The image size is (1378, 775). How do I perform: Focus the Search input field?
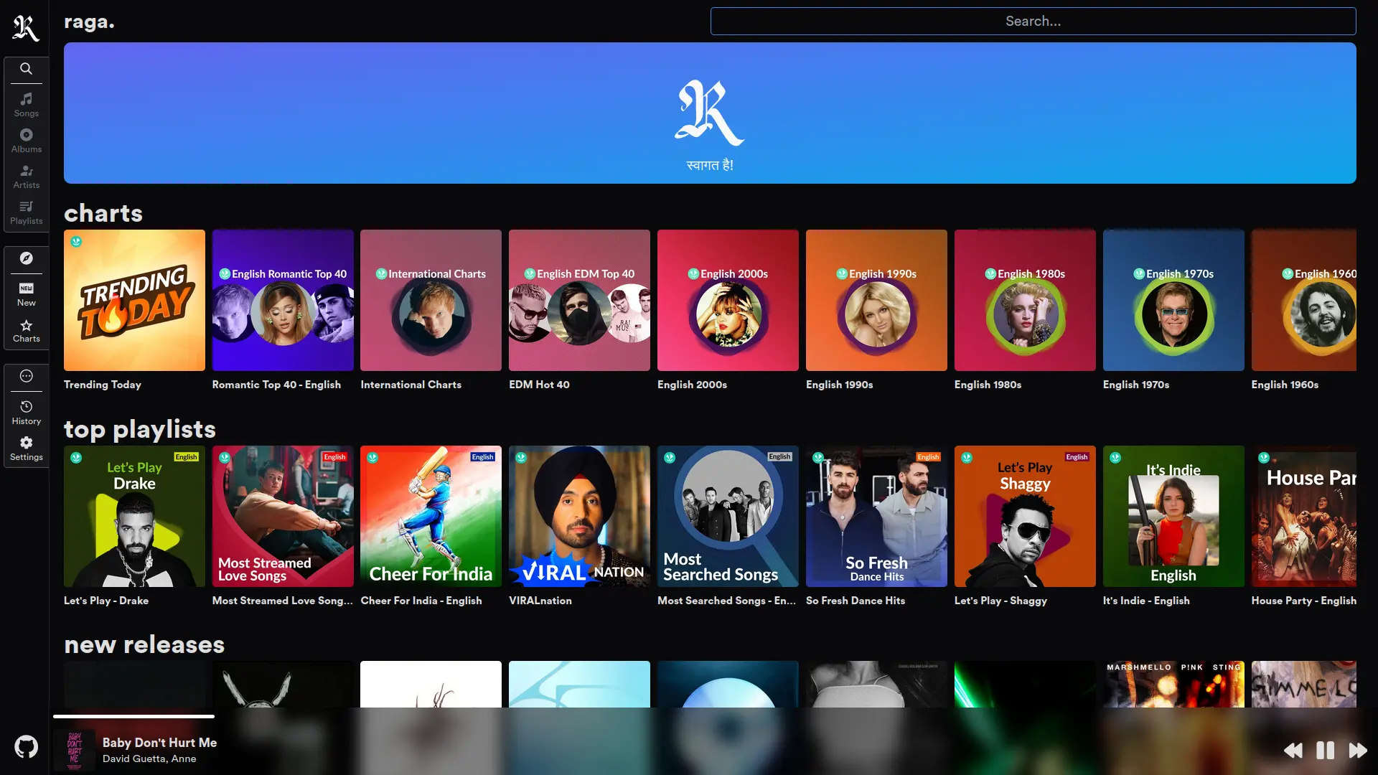1032,22
